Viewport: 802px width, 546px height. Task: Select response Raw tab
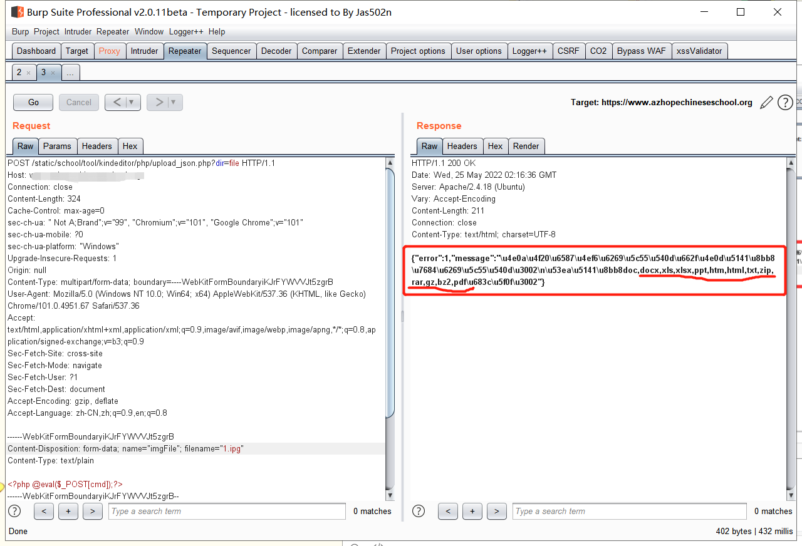tap(429, 146)
